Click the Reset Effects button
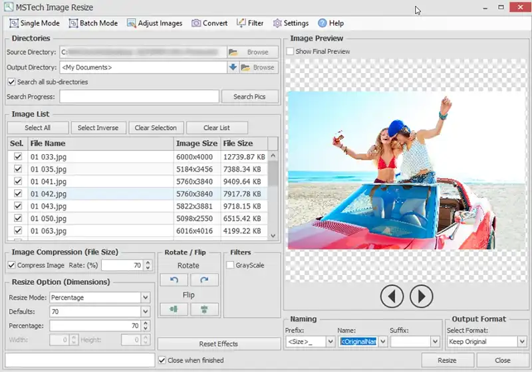 [x=219, y=344]
